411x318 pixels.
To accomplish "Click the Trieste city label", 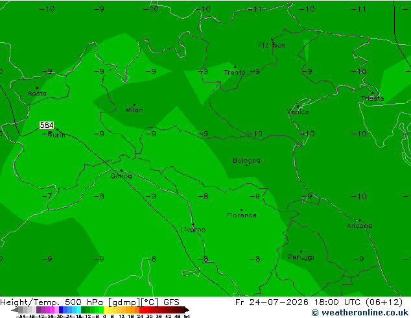I will (x=372, y=99).
